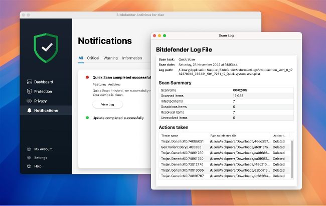
Task: Click the Dashboard icon in the sidebar
Action: pos(30,82)
